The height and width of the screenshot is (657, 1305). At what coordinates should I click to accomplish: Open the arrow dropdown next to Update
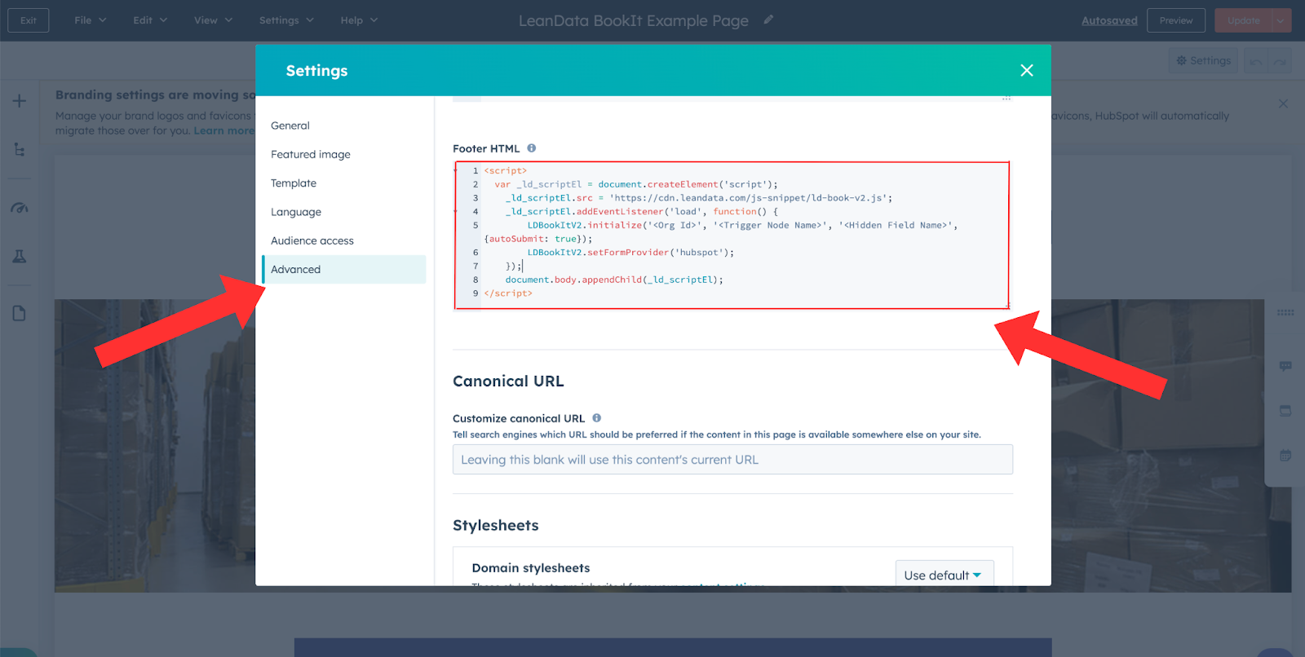point(1281,20)
